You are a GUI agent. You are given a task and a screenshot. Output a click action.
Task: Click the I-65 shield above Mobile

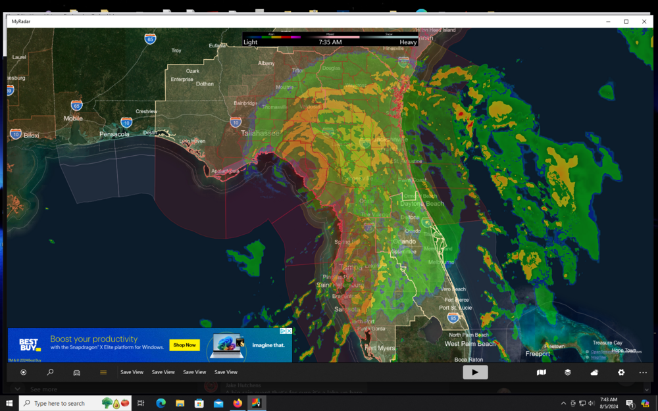pyautogui.click(x=76, y=105)
